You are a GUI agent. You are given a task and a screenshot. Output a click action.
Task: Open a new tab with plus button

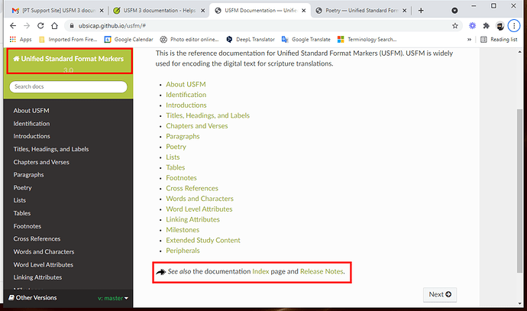pos(421,11)
